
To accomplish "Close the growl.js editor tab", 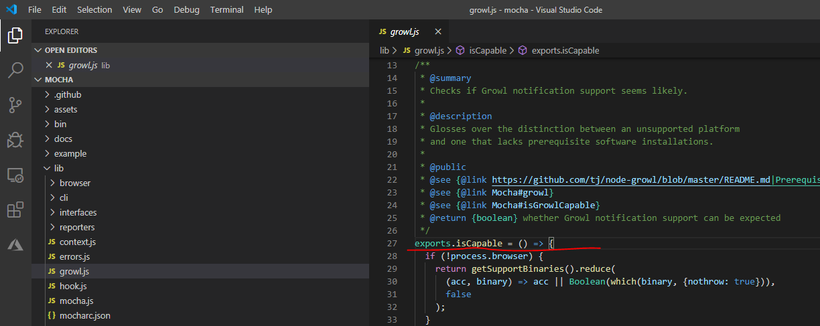I will [438, 31].
